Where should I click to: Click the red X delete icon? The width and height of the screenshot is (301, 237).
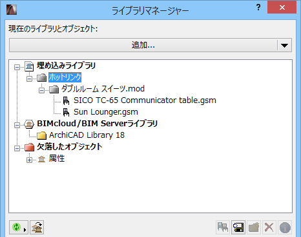[x=269, y=227]
